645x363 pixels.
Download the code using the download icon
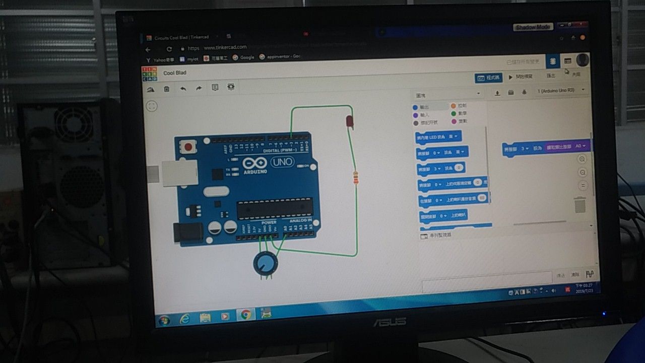click(498, 92)
